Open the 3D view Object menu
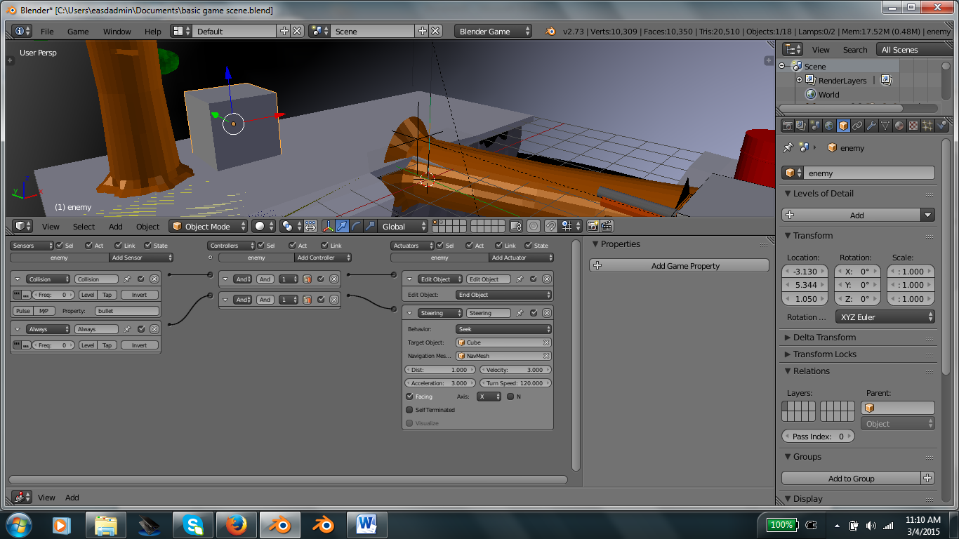 pos(147,227)
